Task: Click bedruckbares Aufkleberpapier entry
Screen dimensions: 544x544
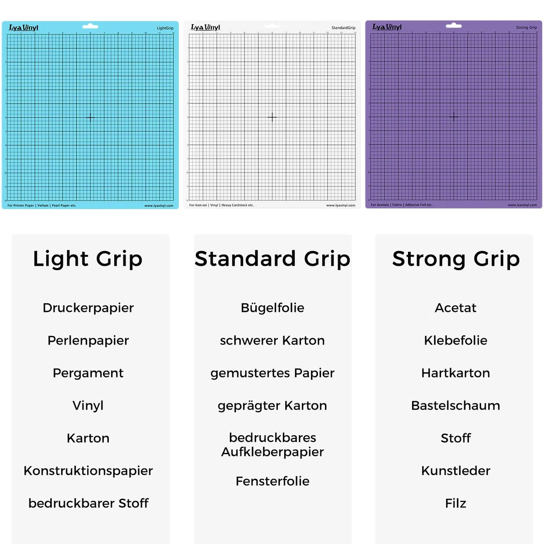Action: pyautogui.click(x=272, y=445)
